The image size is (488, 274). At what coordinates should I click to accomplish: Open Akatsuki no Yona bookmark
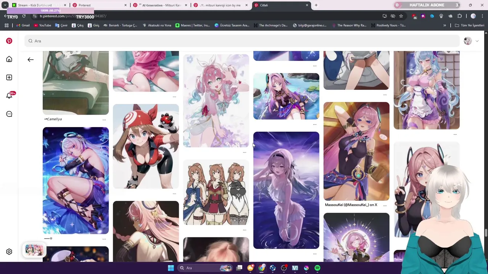(157, 25)
